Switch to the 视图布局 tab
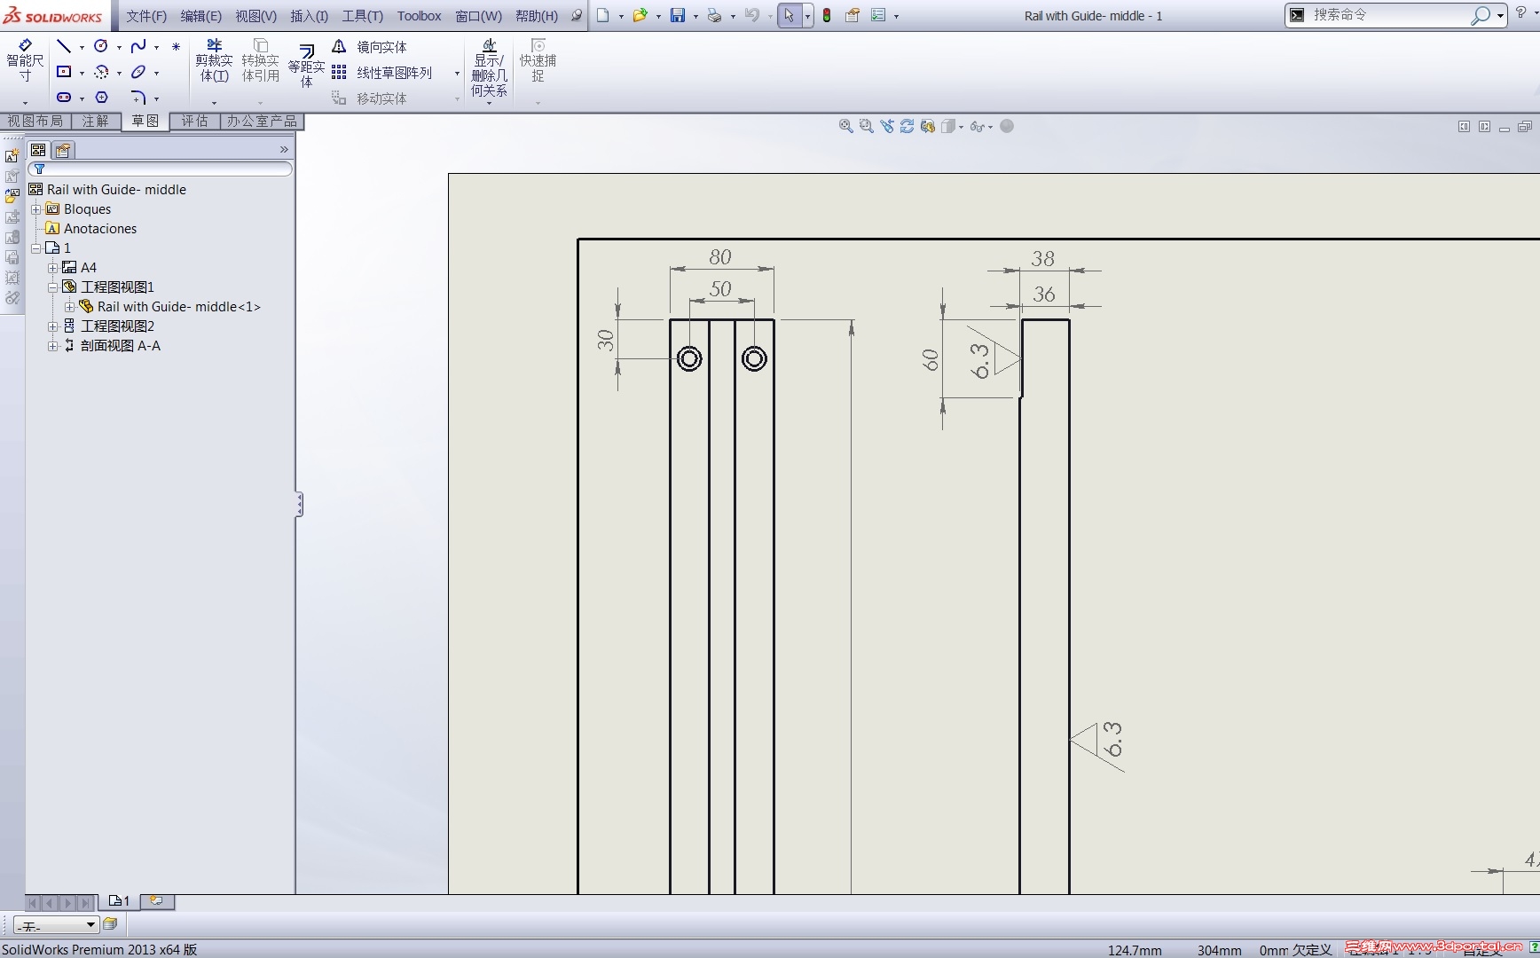 pos(35,121)
